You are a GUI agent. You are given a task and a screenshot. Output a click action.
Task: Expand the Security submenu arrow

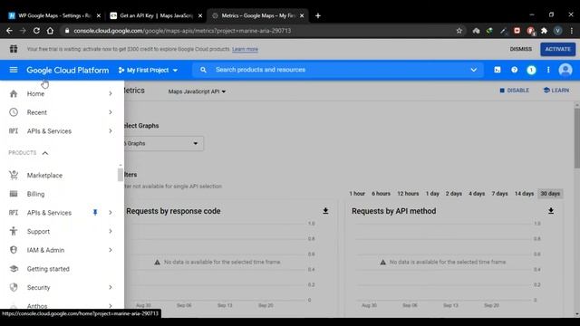[x=111, y=287]
